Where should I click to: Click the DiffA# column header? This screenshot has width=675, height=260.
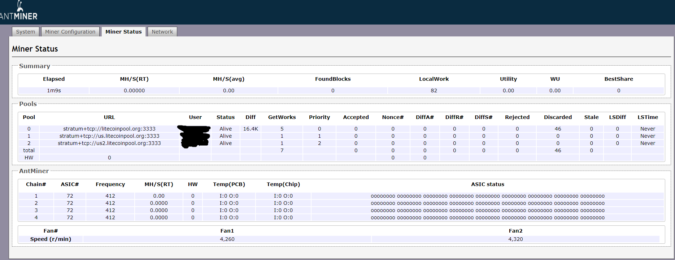(425, 117)
